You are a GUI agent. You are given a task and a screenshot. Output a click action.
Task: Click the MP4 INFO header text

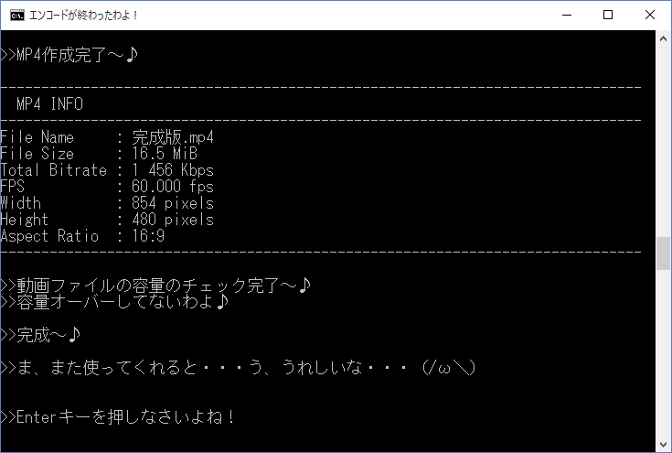pyautogui.click(x=49, y=103)
